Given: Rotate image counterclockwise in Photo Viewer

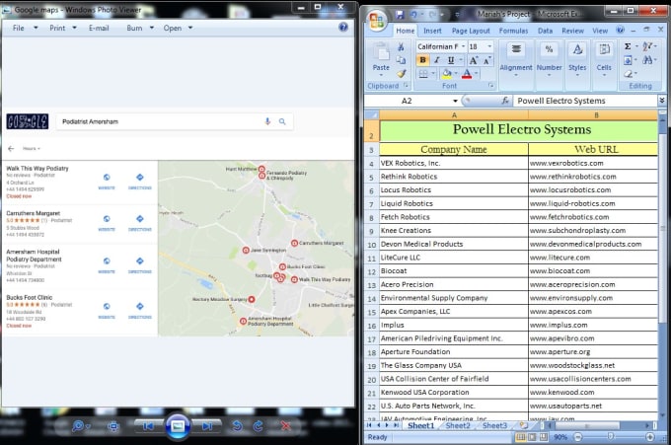Looking at the screenshot, I should 238,426.
